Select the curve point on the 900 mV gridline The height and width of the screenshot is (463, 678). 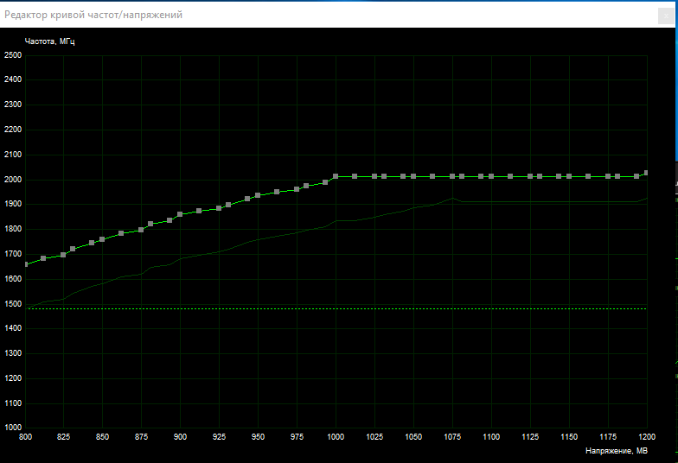tap(180, 214)
